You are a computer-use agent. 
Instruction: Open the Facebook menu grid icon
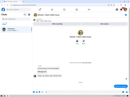[x=117, y=10]
